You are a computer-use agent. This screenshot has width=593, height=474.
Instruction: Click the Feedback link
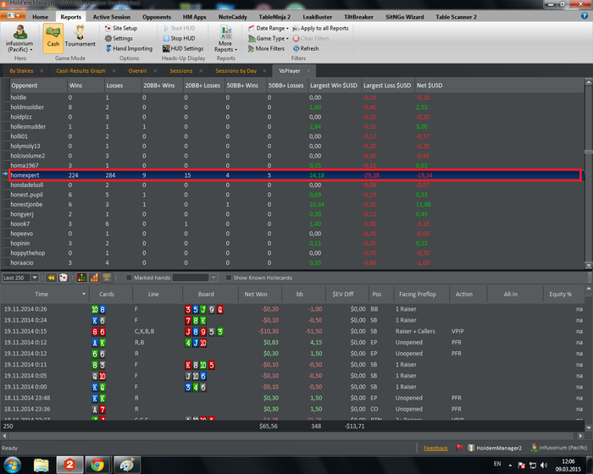point(435,448)
